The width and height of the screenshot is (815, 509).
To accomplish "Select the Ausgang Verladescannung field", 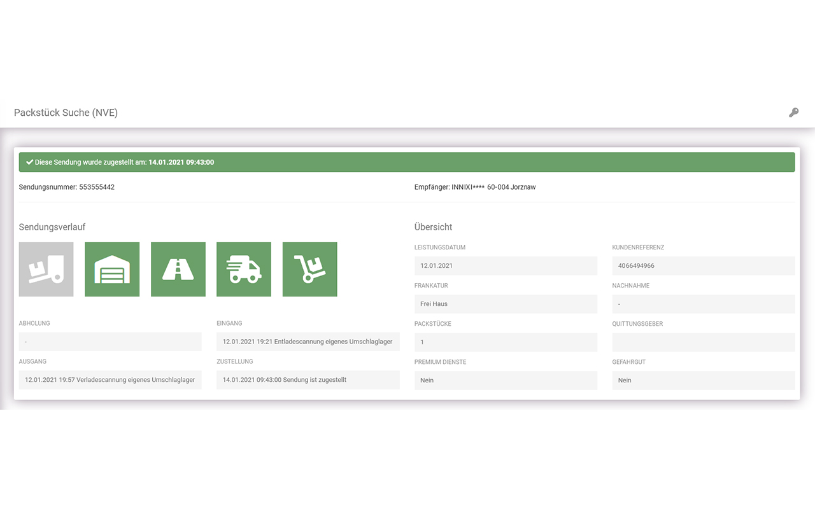I will coord(110,380).
